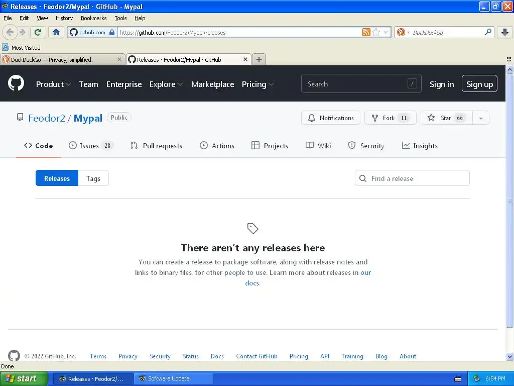This screenshot has height=386, width=514.
Task: Open DuckDuckGo search engine selector
Action: coord(403,32)
